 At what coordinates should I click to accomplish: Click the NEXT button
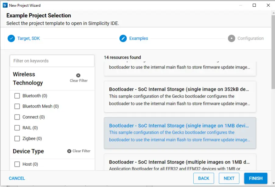pyautogui.click(x=229, y=178)
